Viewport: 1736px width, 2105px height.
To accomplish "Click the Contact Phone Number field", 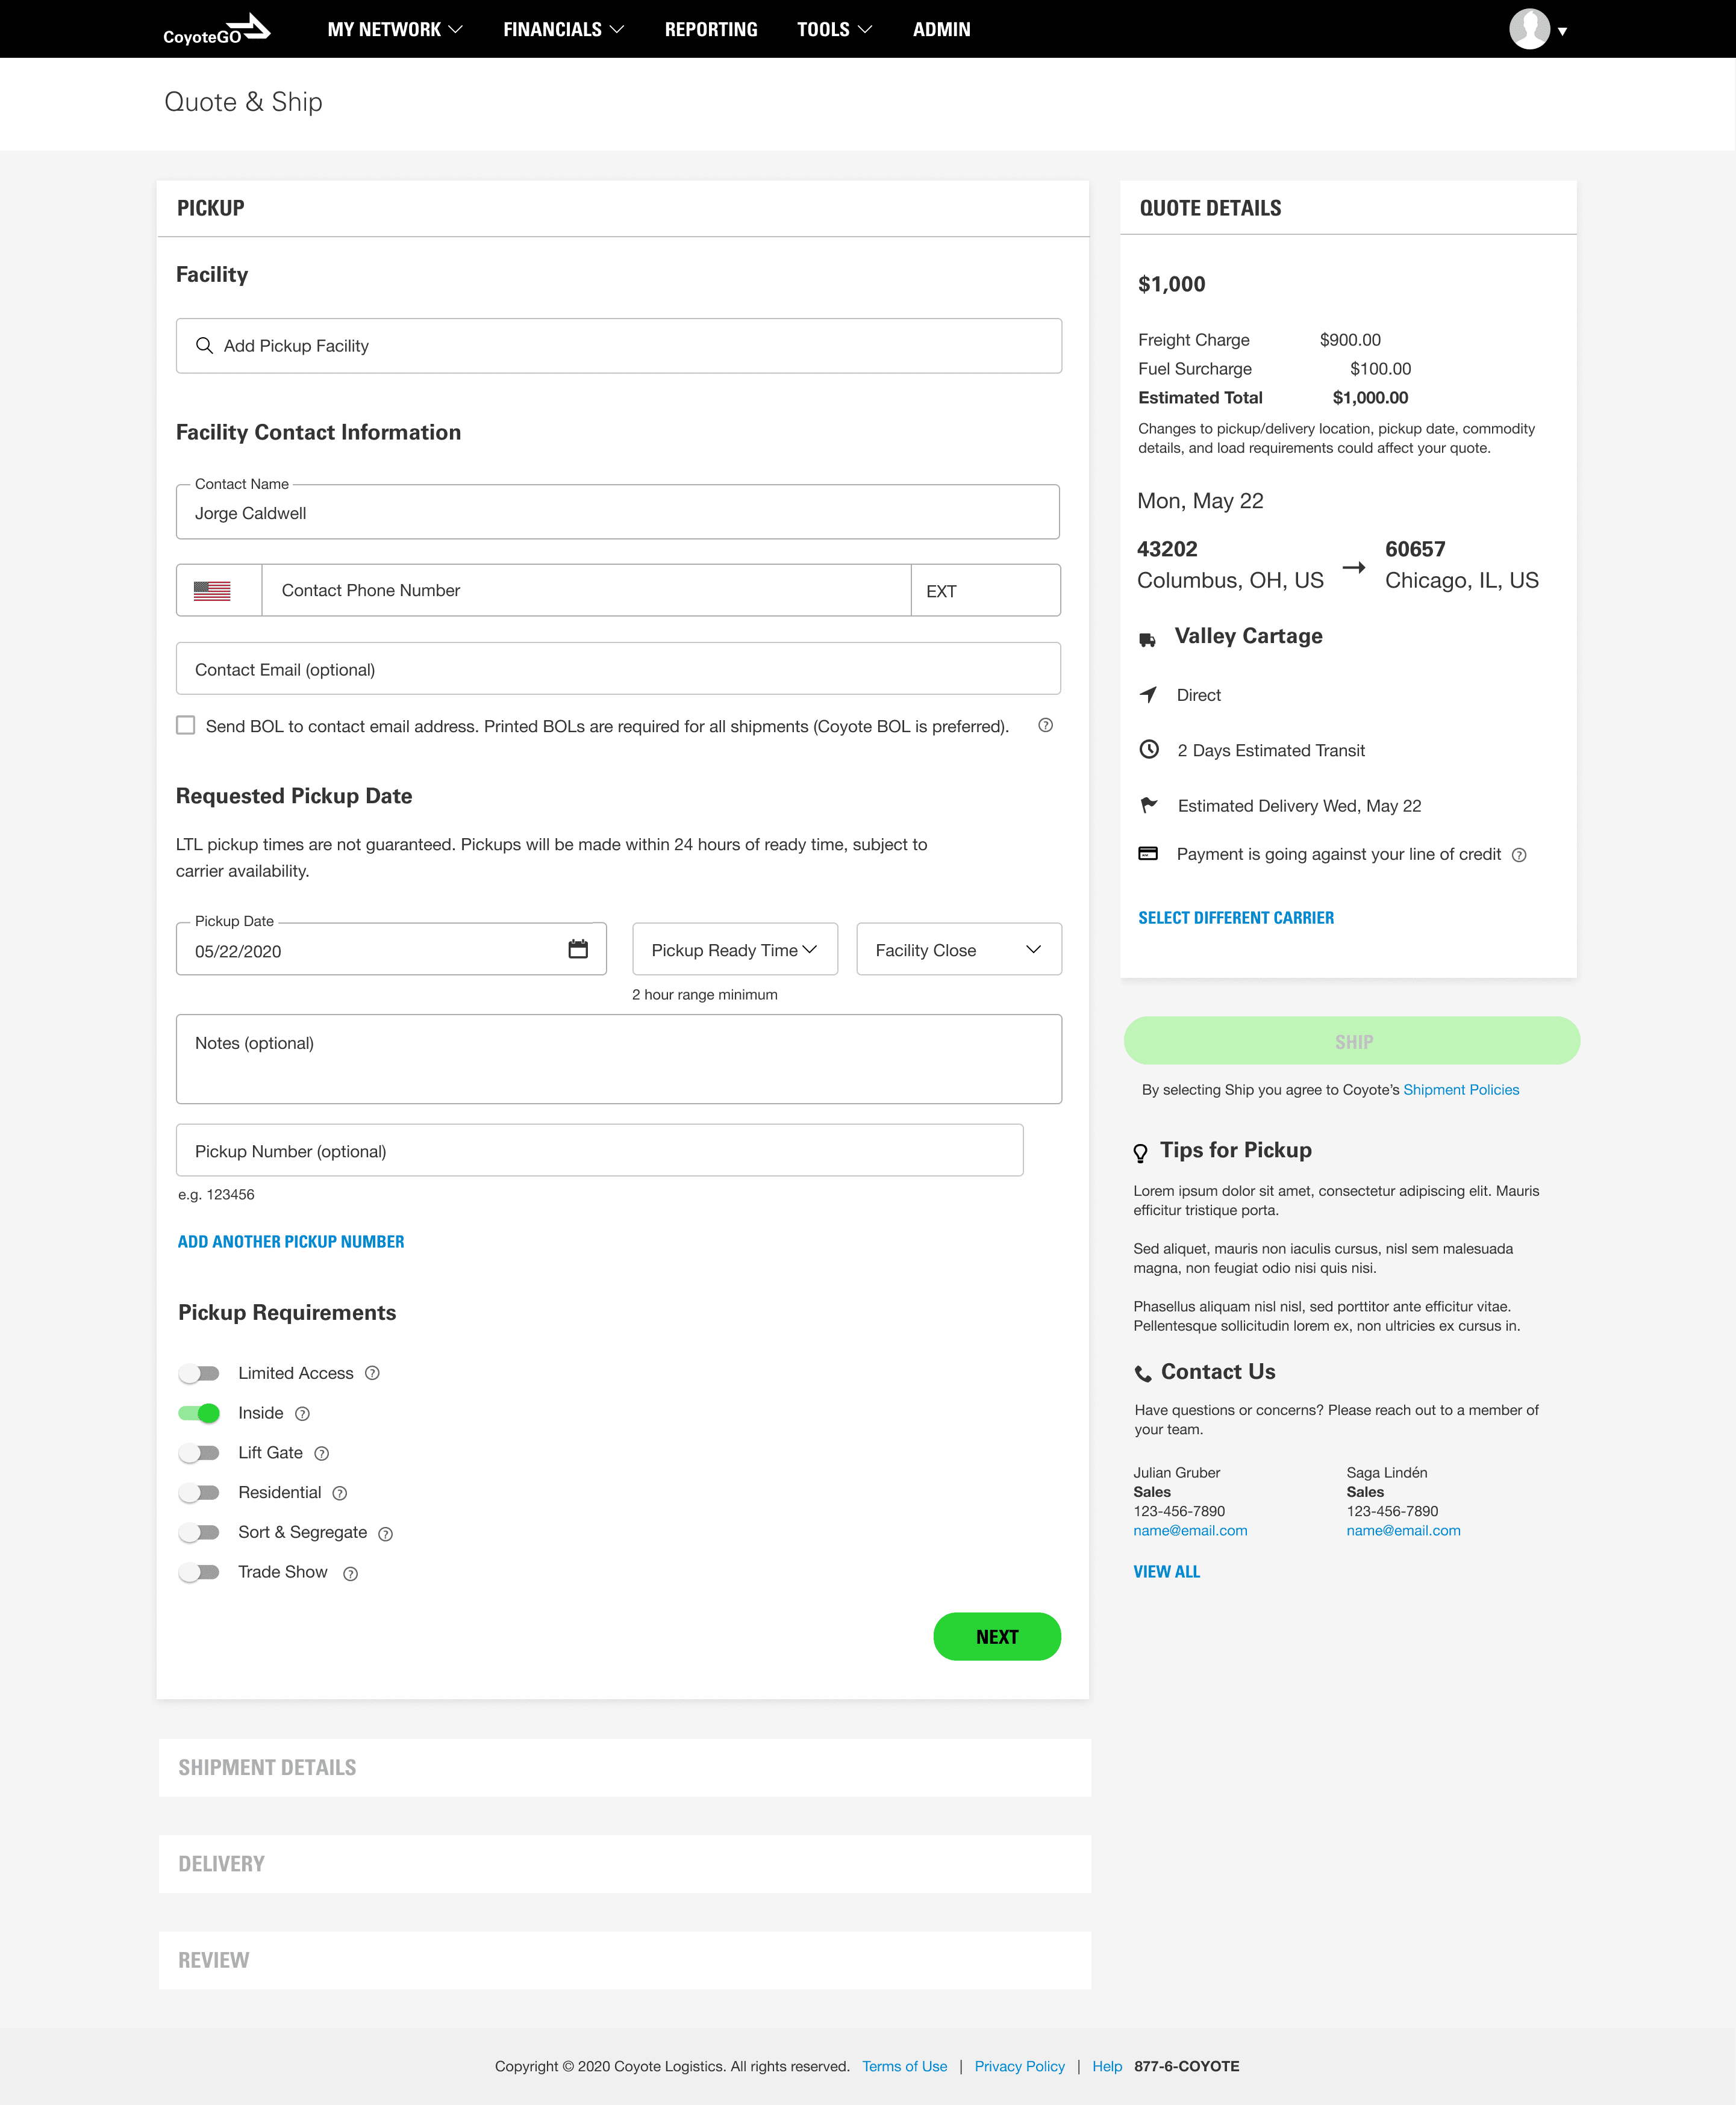I will click(585, 591).
